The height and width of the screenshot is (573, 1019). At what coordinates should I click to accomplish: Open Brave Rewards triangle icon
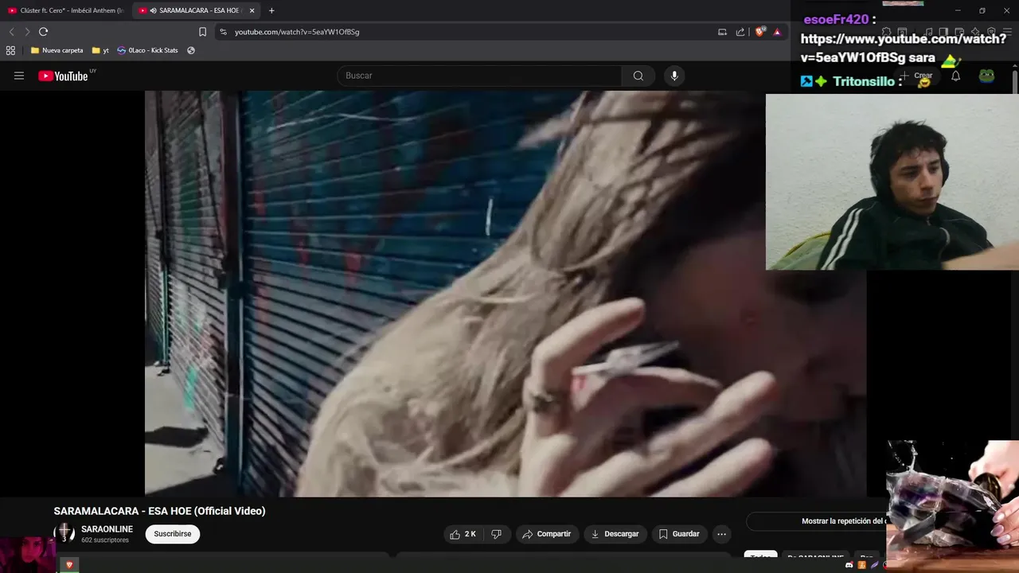(777, 32)
